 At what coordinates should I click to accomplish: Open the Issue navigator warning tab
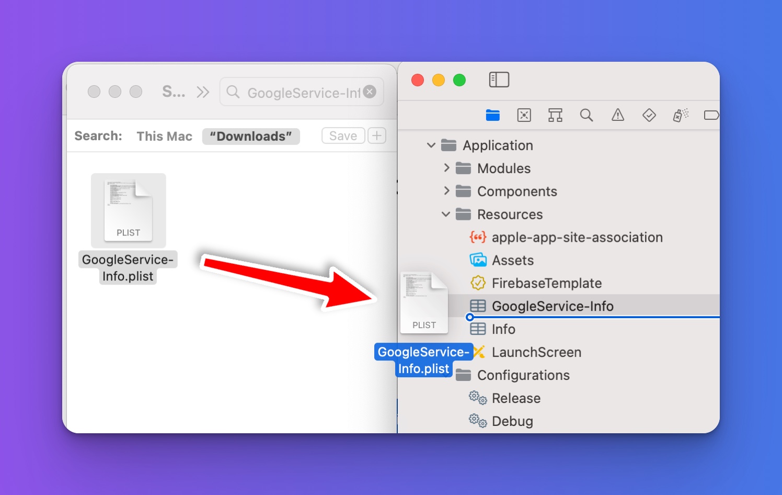(x=618, y=115)
